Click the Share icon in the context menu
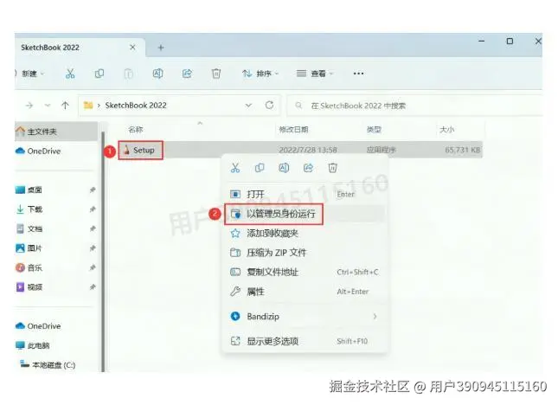 [x=308, y=168]
